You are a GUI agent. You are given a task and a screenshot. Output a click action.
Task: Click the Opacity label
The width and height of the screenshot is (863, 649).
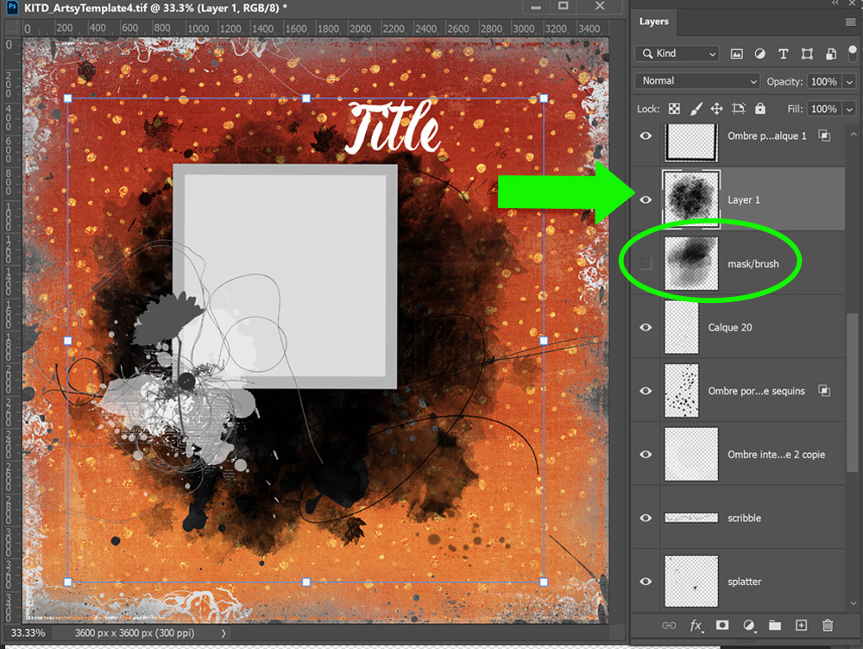(x=784, y=81)
